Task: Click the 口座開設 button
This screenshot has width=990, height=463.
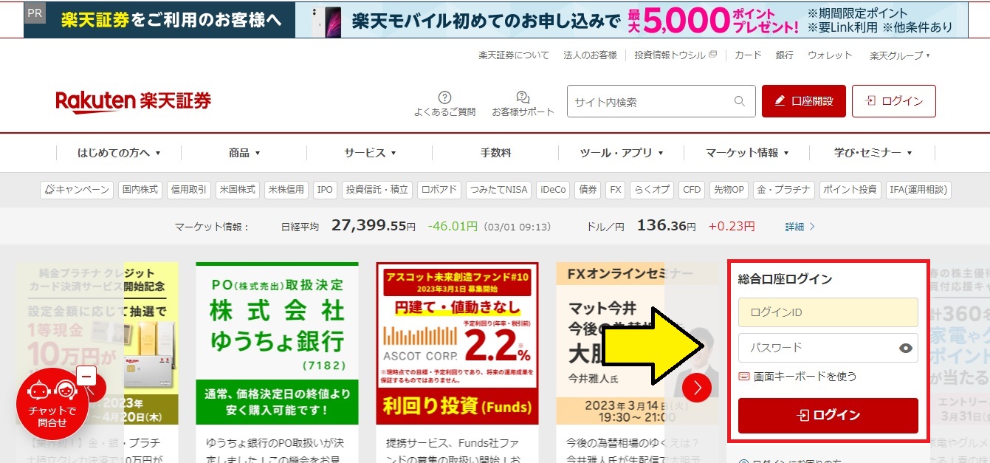Action: tap(803, 101)
